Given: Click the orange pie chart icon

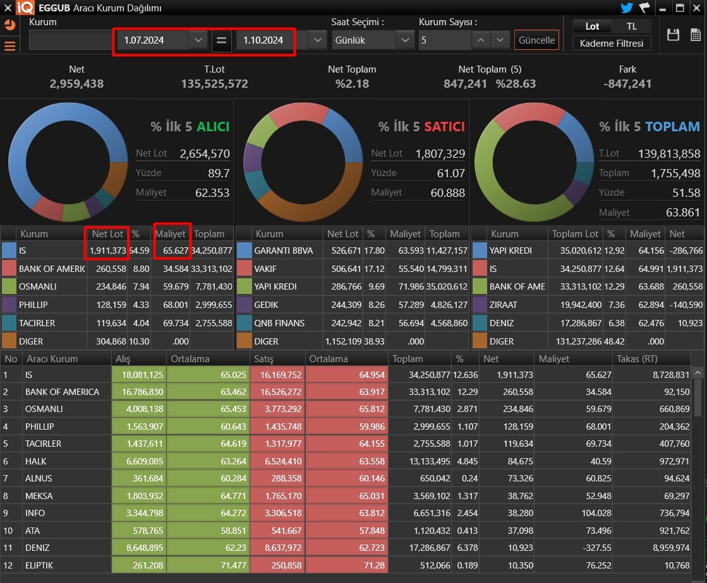Looking at the screenshot, I should tap(9, 25).
